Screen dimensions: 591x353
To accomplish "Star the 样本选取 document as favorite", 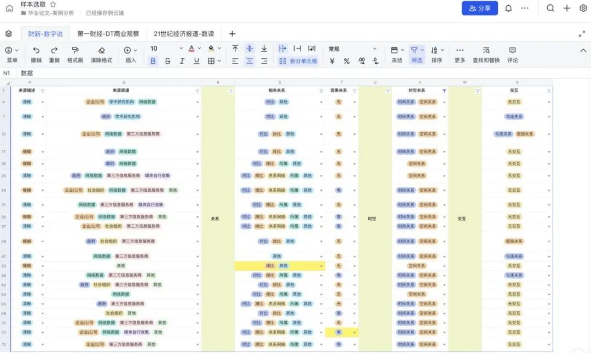I will click(53, 4).
